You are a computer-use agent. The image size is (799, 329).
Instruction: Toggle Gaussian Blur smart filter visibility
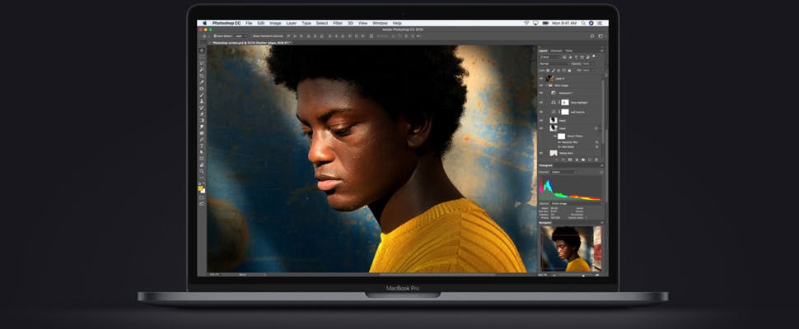559,141
